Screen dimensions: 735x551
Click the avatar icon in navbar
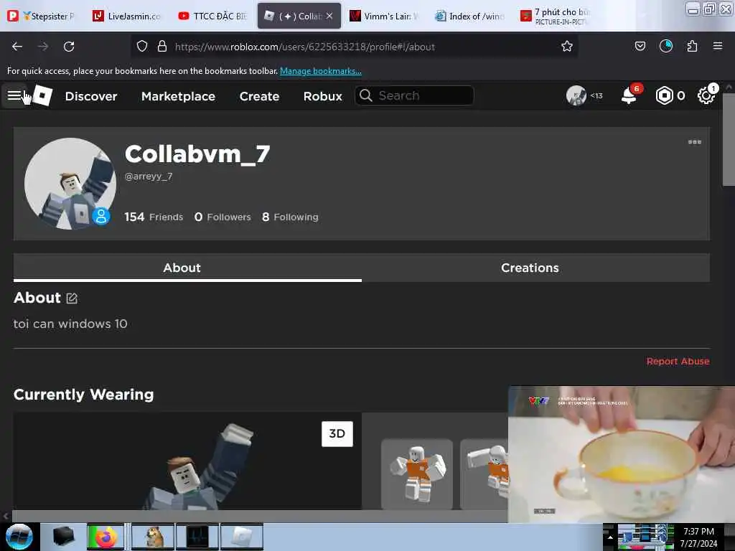(x=576, y=95)
